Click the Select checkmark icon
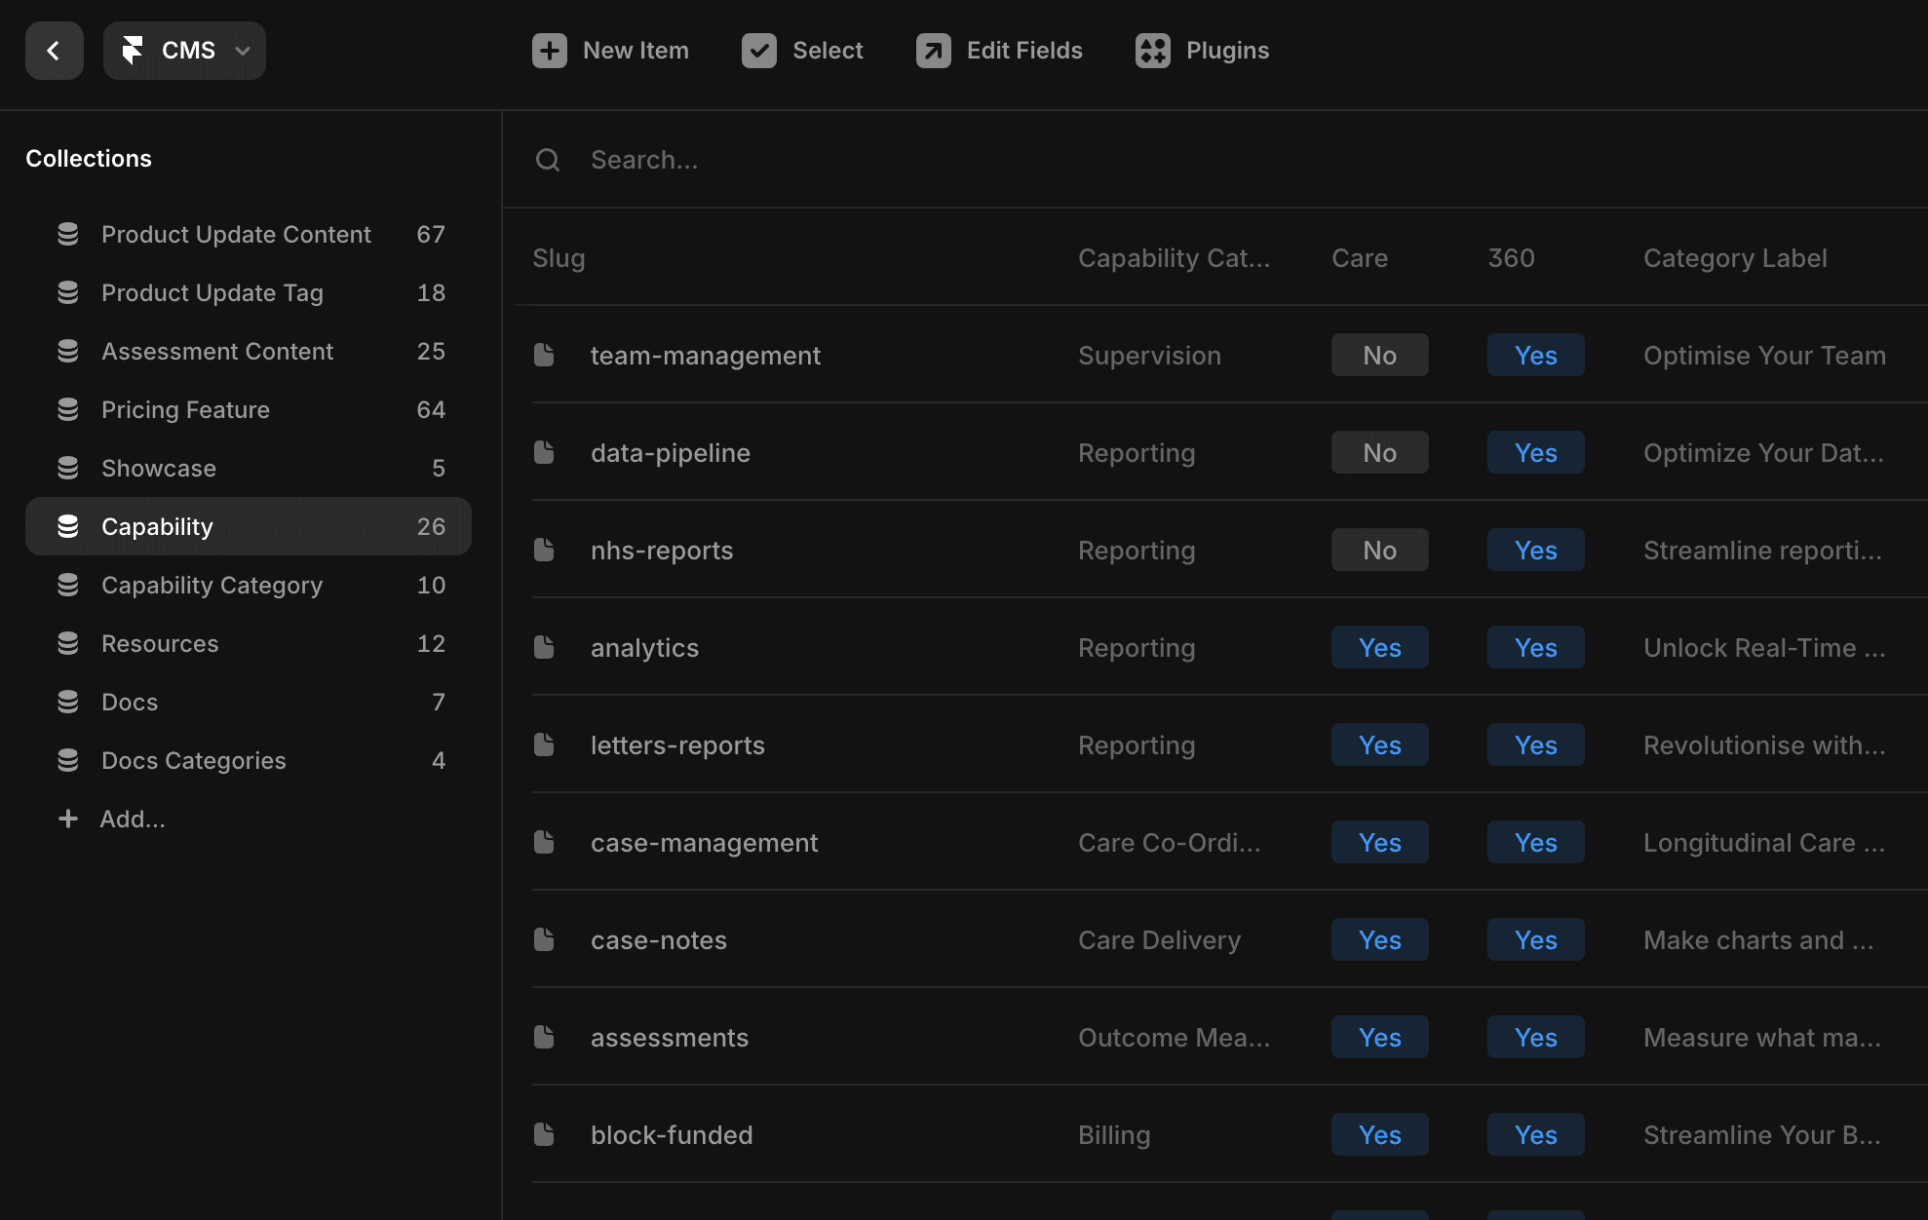 pyautogui.click(x=758, y=51)
